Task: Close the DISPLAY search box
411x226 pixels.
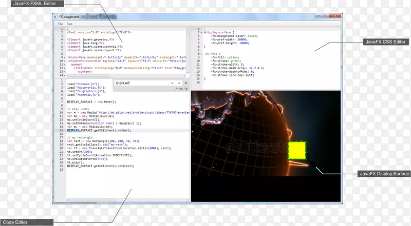Action: point(185,83)
